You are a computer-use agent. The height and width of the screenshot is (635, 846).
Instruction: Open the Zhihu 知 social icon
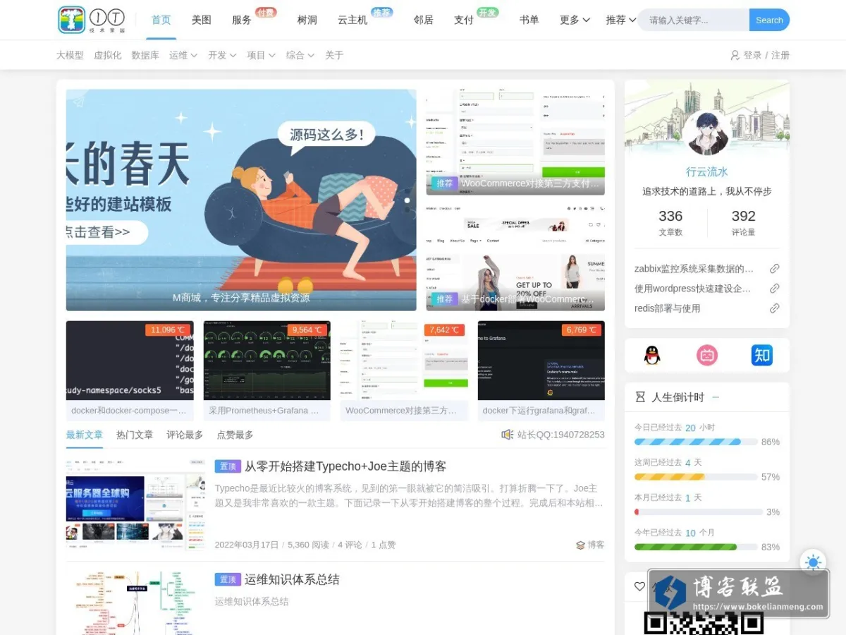click(762, 356)
